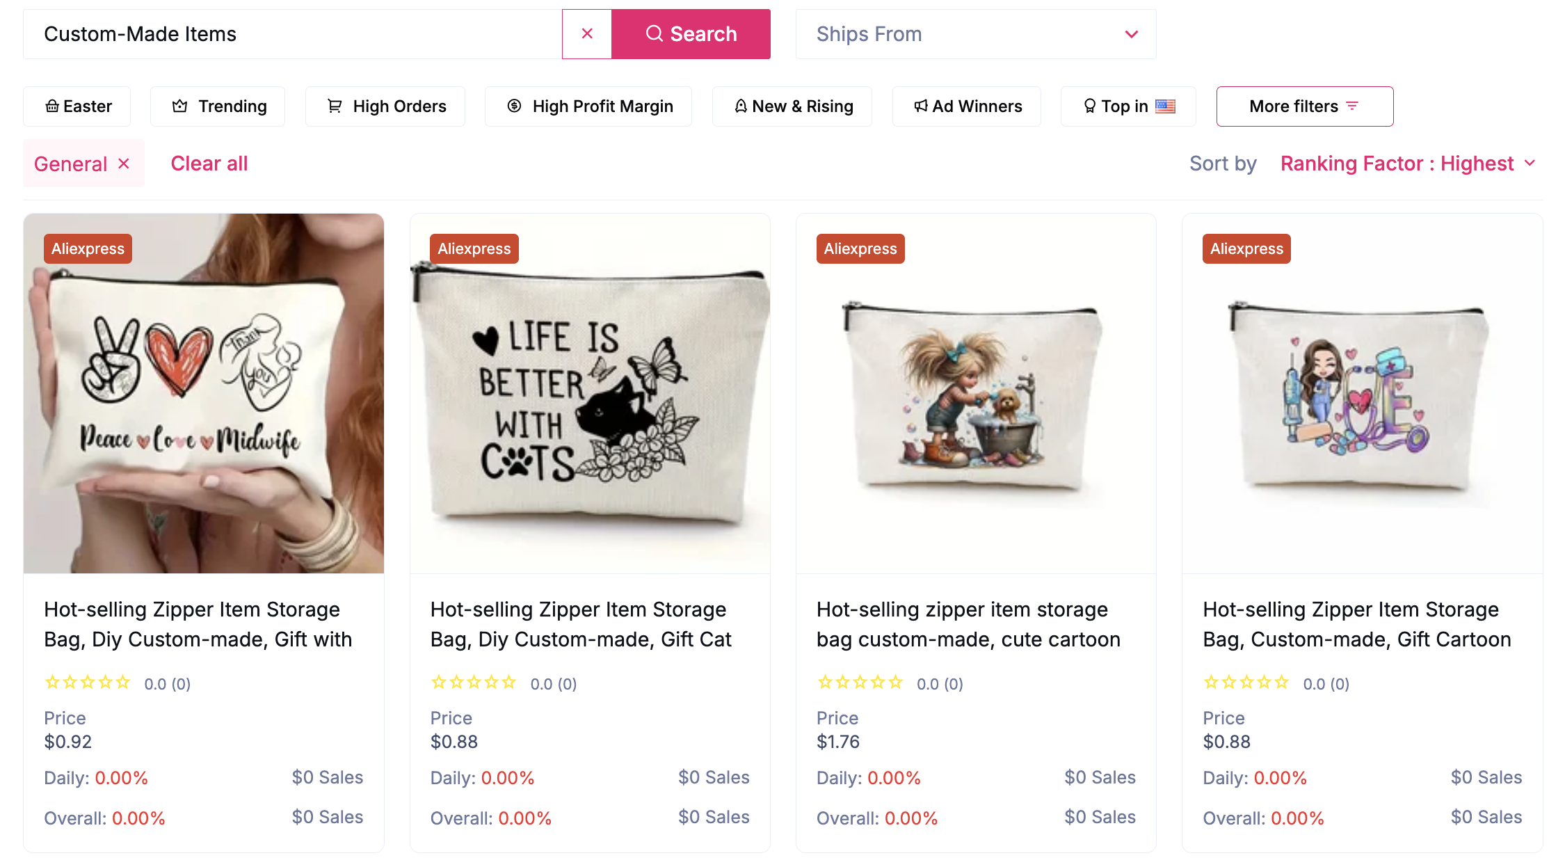Select the Aliexpress badge on first product
Viewport: 1565px width, 867px height.
tap(87, 248)
